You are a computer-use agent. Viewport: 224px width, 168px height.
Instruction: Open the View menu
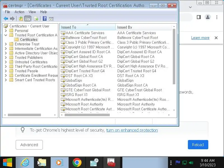click(32, 12)
